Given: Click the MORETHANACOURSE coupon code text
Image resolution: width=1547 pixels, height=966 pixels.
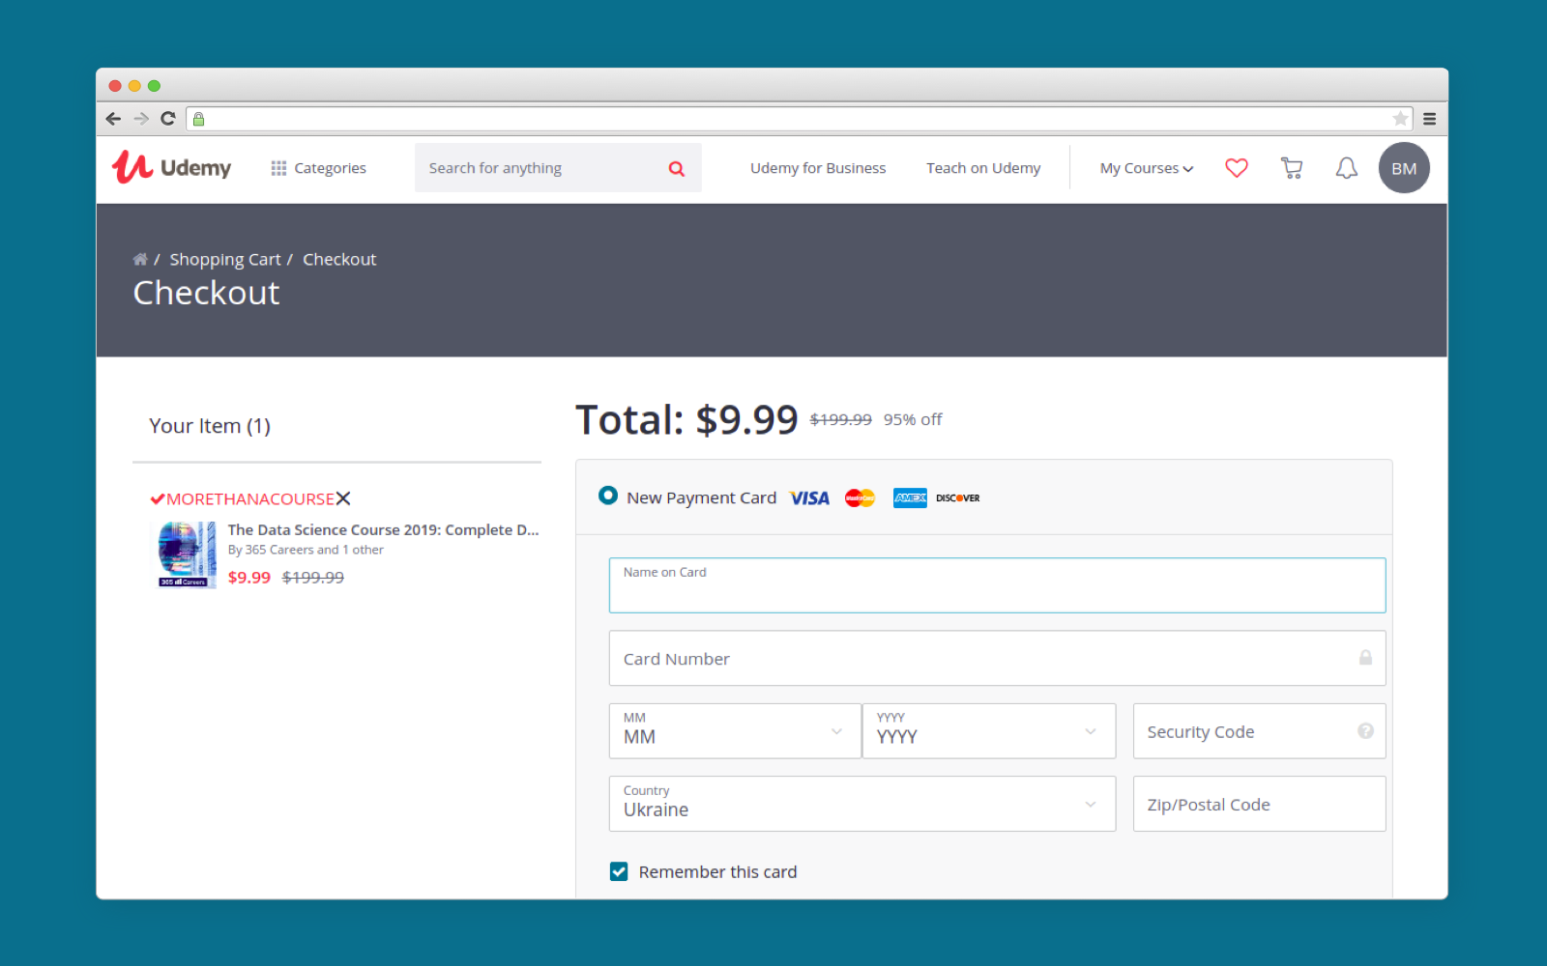Looking at the screenshot, I should pyautogui.click(x=250, y=498).
